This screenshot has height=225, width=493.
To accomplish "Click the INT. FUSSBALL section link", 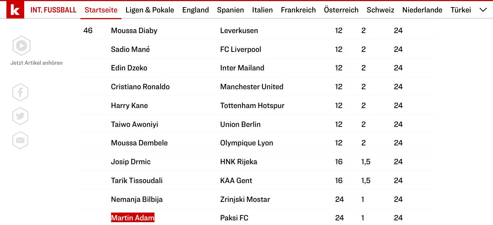I will coord(53,10).
